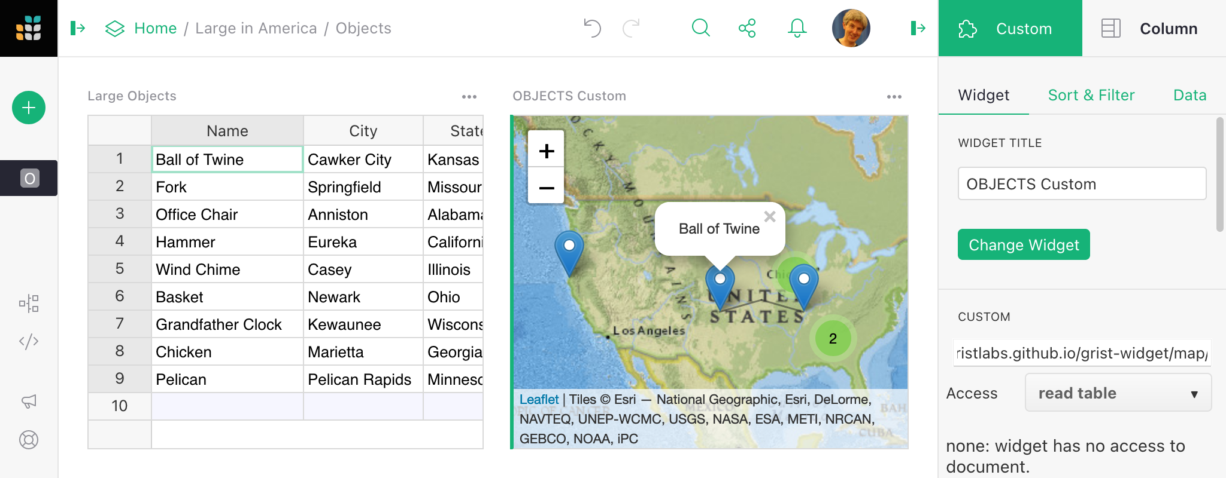Open the Leaflet attribution link
The width and height of the screenshot is (1226, 478).
pos(539,399)
